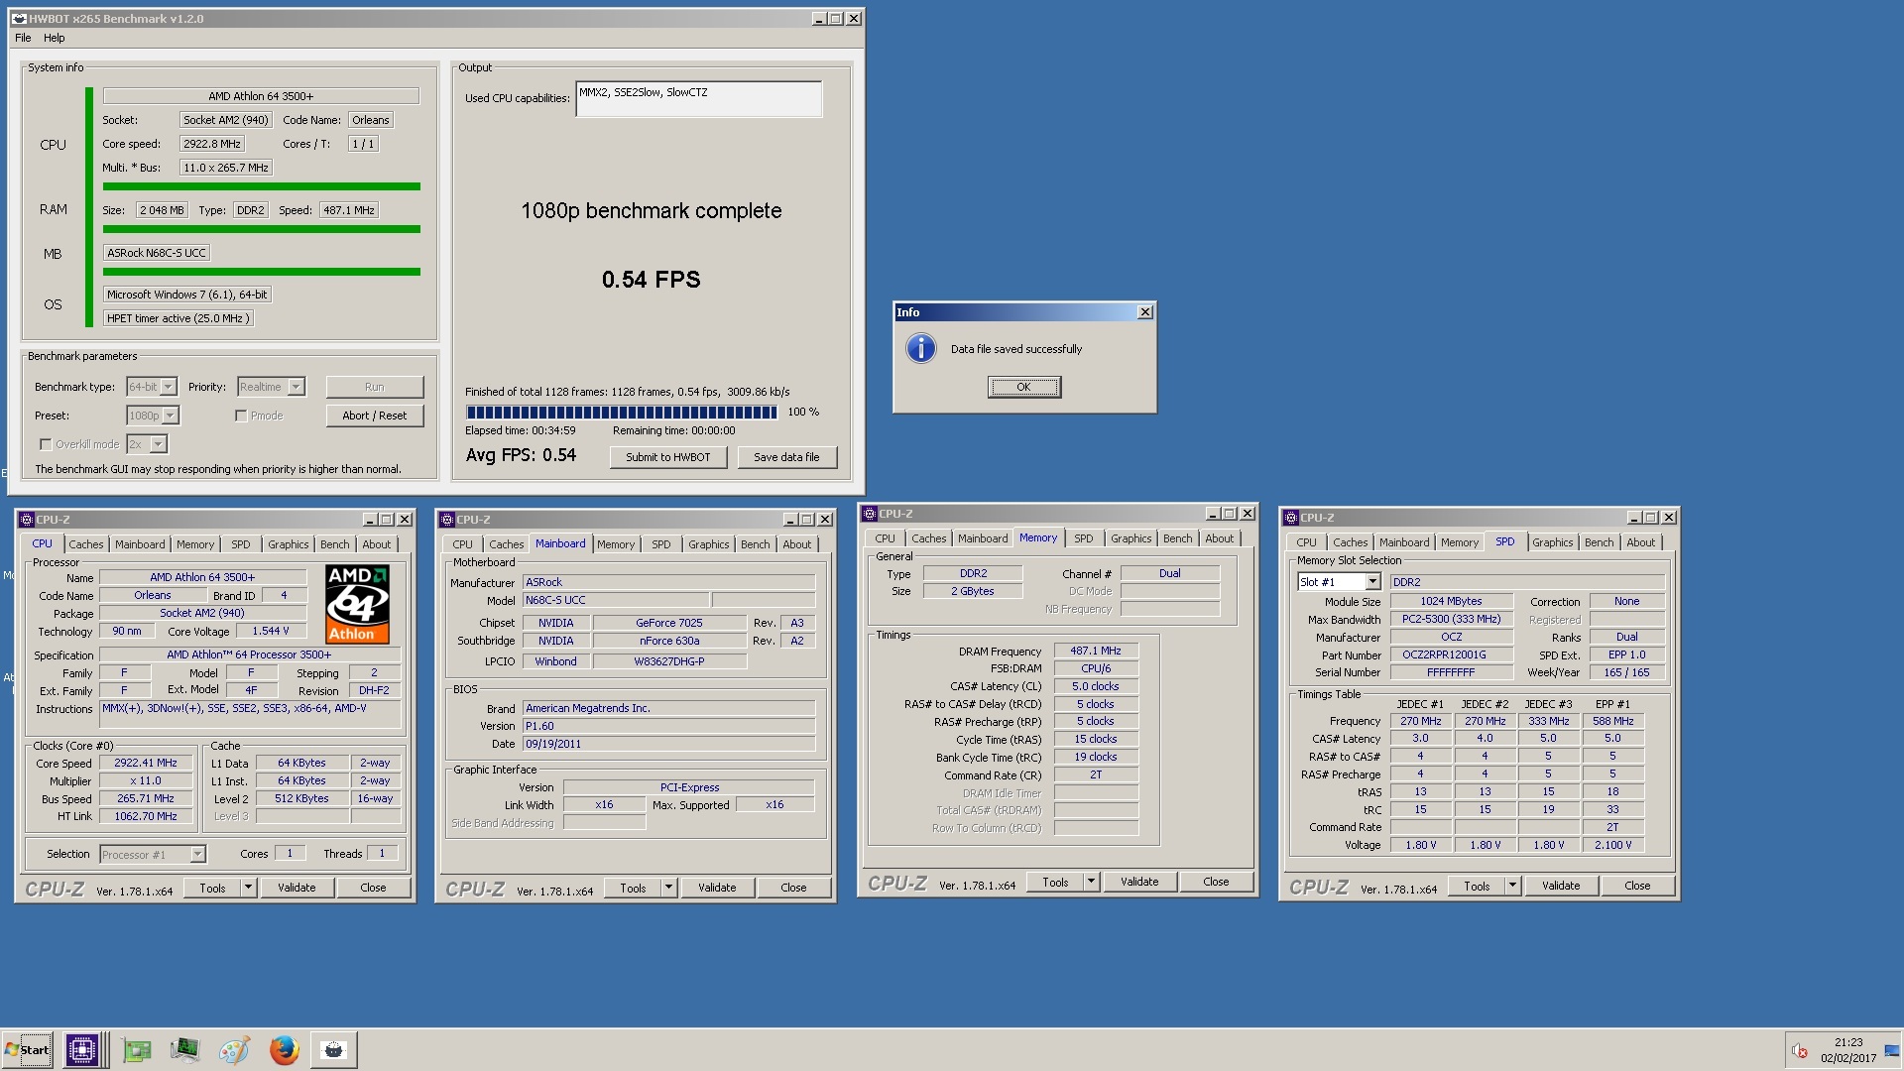The height and width of the screenshot is (1071, 1904).
Task: Switch to Caches tab in first CPU-Z
Action: tap(86, 544)
